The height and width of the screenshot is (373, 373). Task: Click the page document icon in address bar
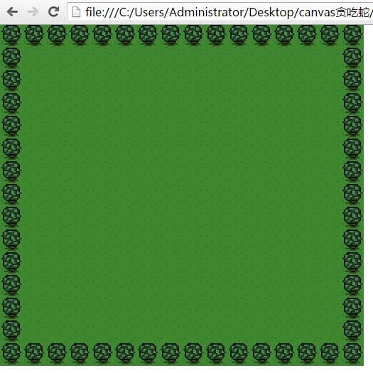(76, 12)
